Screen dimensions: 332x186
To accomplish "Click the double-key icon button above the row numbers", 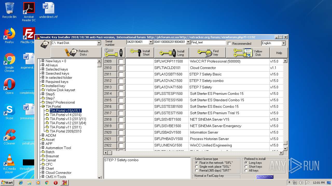I will pos(114,53).
